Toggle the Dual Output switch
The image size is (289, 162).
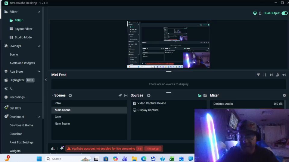click(x=284, y=13)
